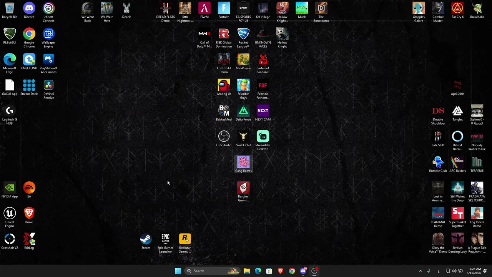
Task: Launch Wallpaper Engine
Action: click(48, 38)
